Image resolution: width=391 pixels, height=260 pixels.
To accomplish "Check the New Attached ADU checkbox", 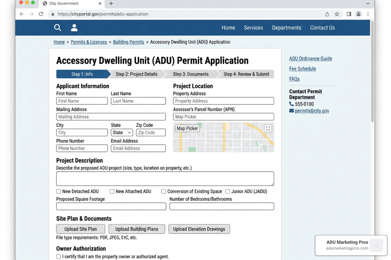I will pyautogui.click(x=112, y=191).
